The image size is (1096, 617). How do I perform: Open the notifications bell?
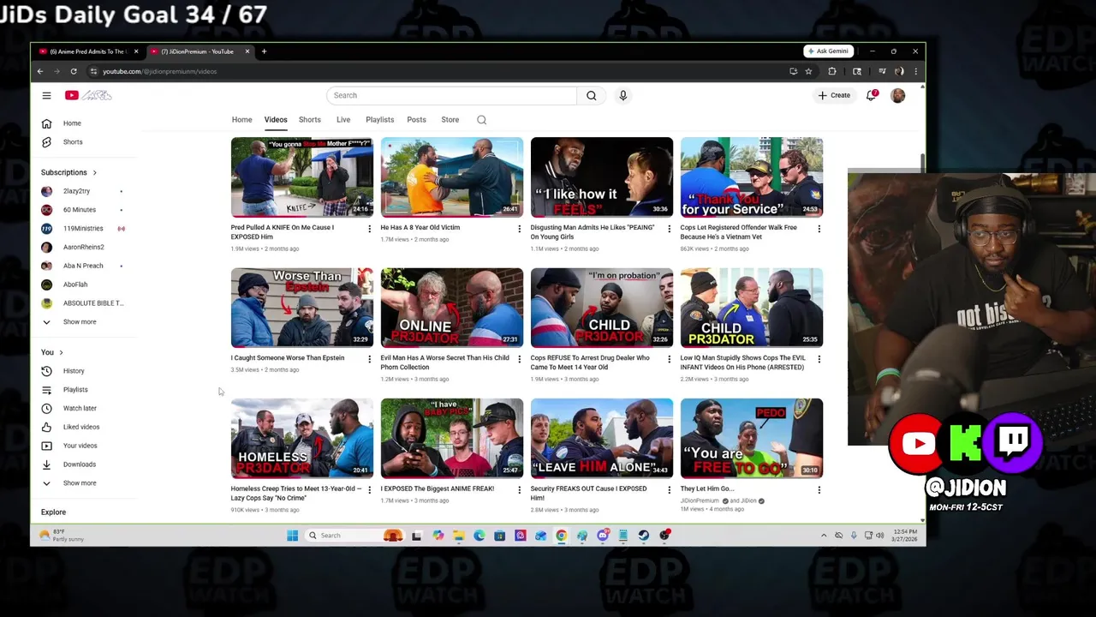point(871,95)
